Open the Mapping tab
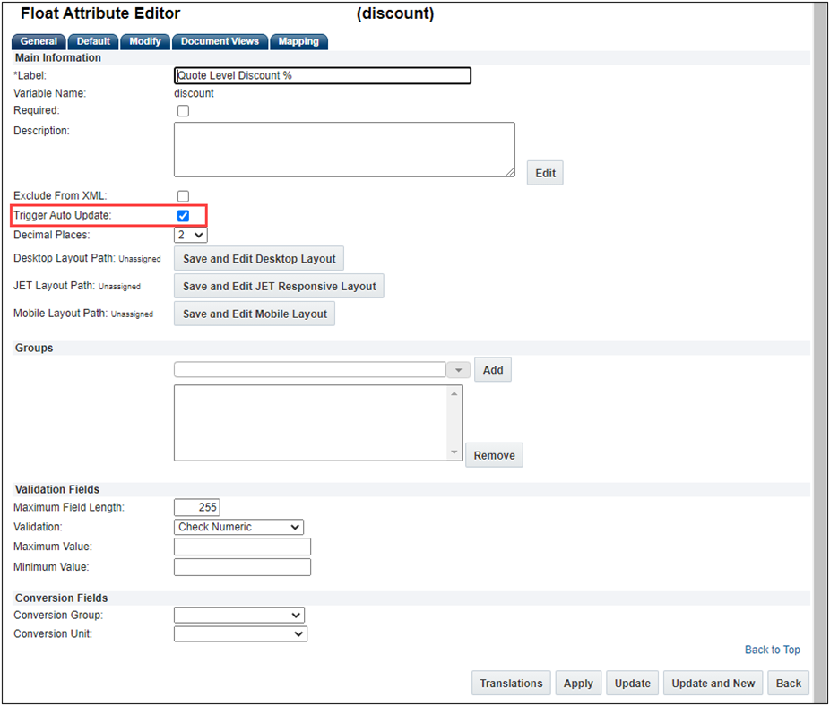Screen dimensions: 830x706 tap(298, 41)
